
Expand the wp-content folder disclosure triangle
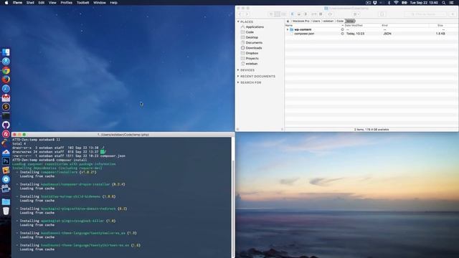[288, 29]
